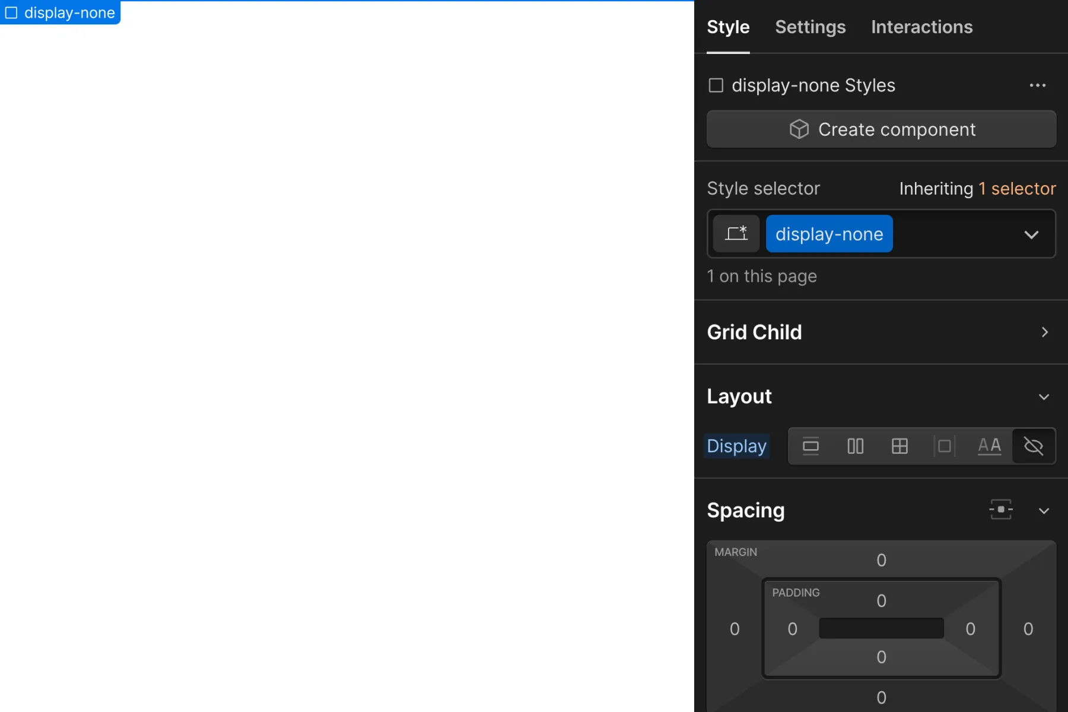This screenshot has height=712, width=1068.
Task: Click the selector state icon button
Action: tap(736, 234)
